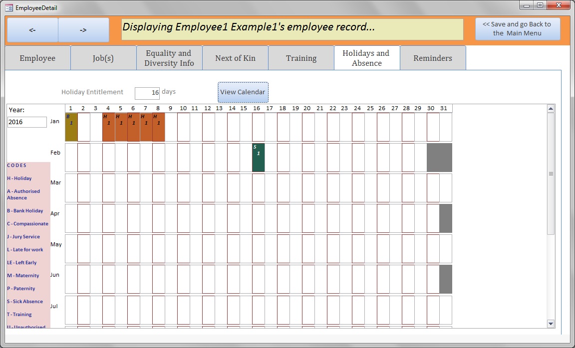Viewport: 575px width, 348px height.
Task: Click the EmployeeDetail form icon in title bar
Action: coord(8,7)
